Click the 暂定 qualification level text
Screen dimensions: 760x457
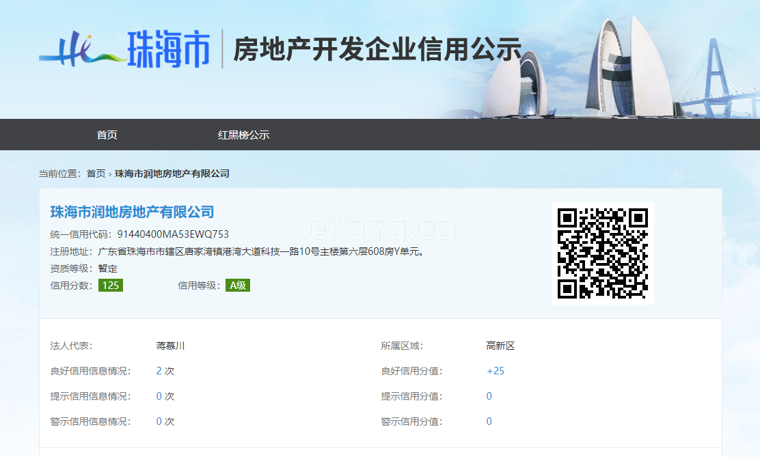pos(108,269)
